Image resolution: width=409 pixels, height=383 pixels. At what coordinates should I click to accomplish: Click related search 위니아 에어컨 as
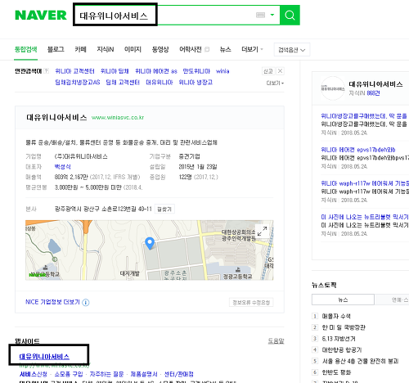coord(156,71)
